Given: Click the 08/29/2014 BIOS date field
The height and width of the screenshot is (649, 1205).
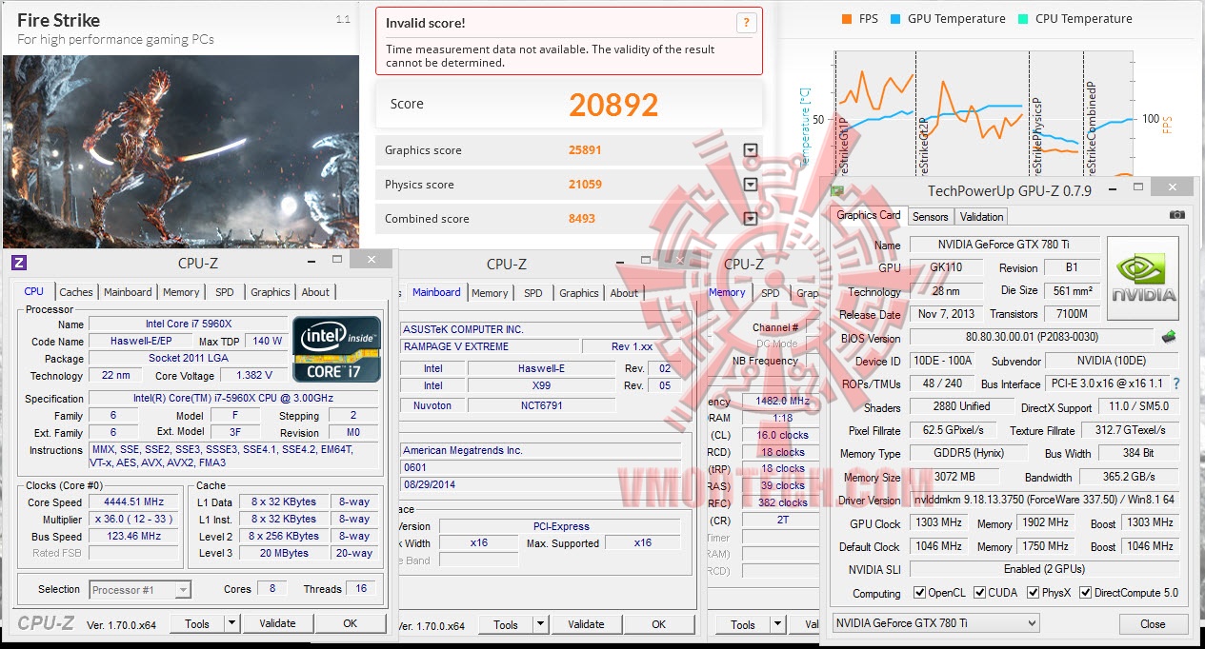Looking at the screenshot, I should point(539,484).
